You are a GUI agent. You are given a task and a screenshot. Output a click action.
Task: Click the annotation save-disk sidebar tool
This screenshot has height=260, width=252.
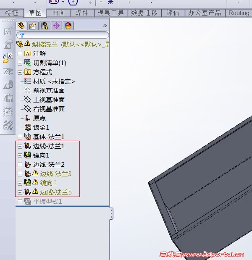pos(8,98)
